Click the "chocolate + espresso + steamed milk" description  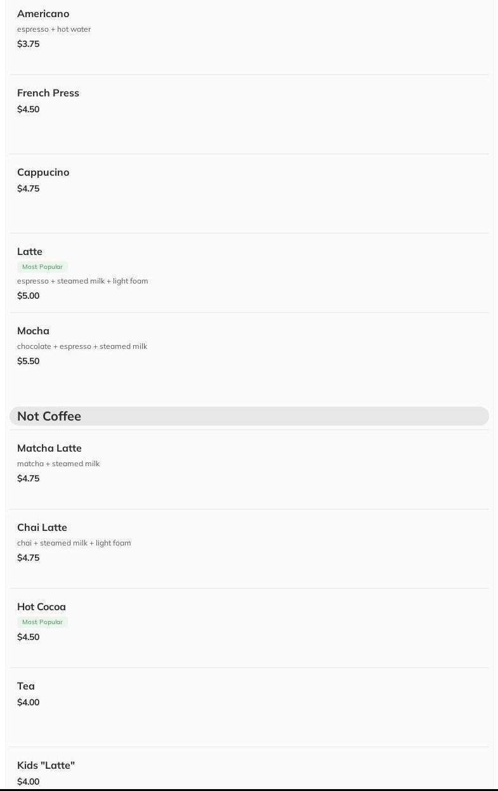point(82,346)
